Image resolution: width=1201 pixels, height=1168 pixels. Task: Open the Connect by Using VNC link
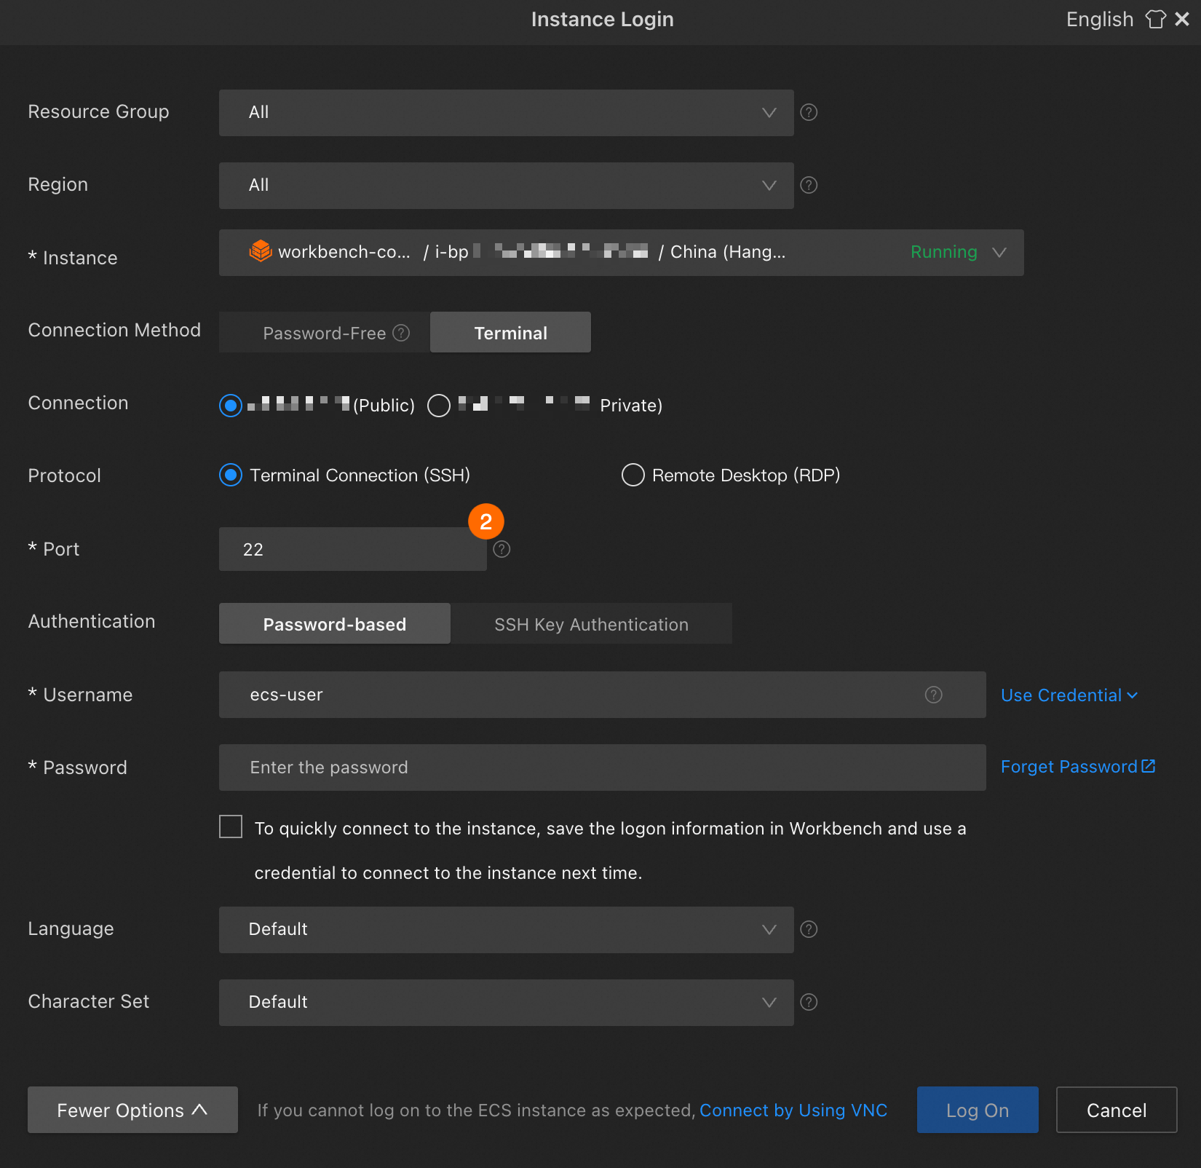(793, 1110)
